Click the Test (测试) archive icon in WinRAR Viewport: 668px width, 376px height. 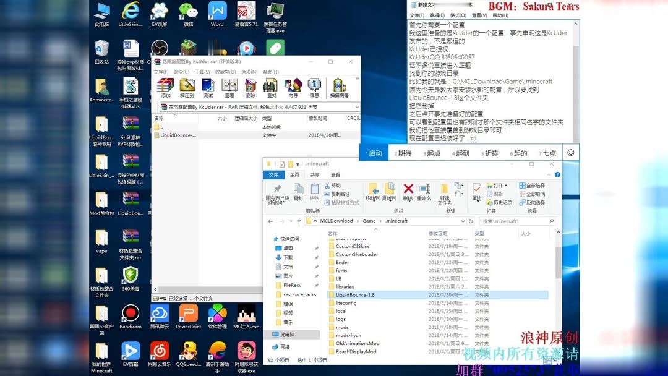pos(207,87)
